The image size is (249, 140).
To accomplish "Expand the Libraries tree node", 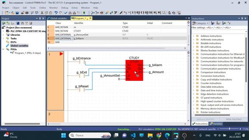I will point(3,35).
